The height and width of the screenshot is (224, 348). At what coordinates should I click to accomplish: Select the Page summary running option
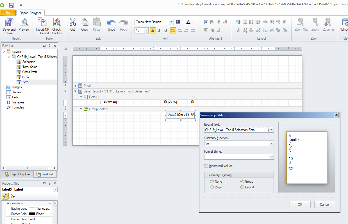point(212,187)
